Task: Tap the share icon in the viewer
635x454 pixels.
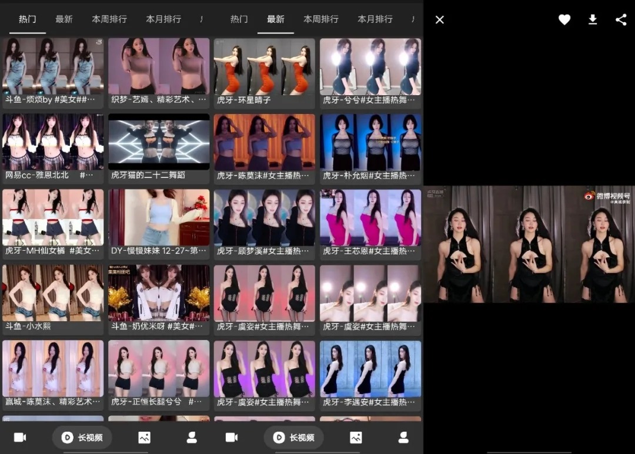Action: click(621, 20)
